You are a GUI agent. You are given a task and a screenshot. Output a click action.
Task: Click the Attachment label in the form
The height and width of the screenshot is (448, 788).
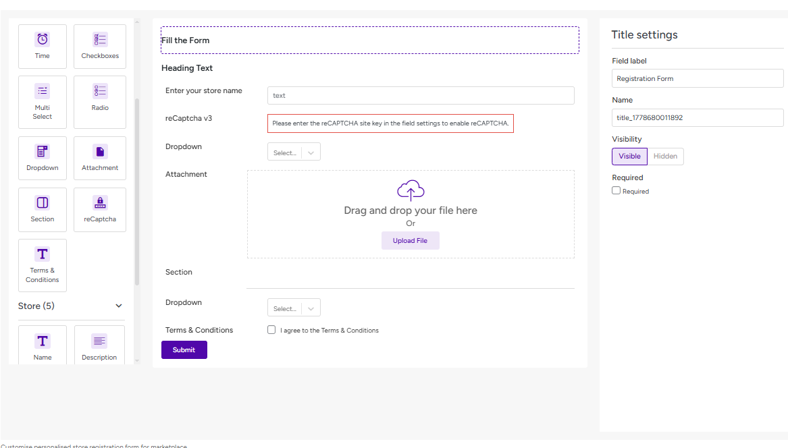[x=186, y=174]
